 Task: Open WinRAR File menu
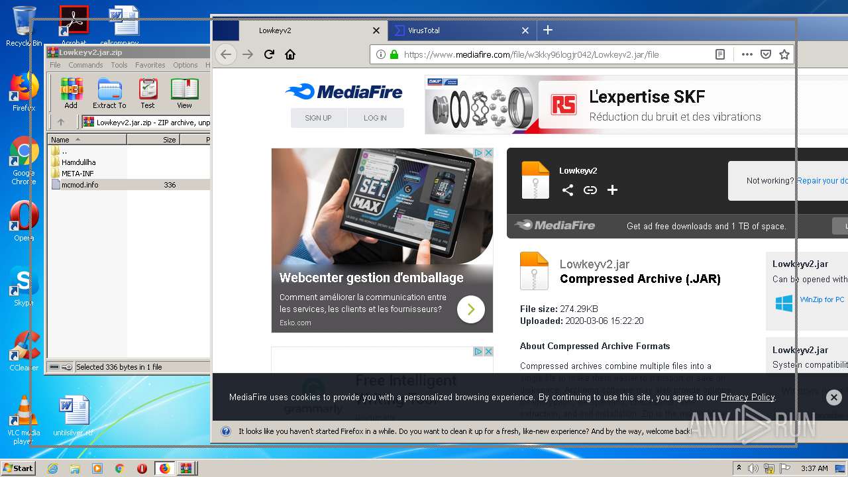(x=55, y=65)
